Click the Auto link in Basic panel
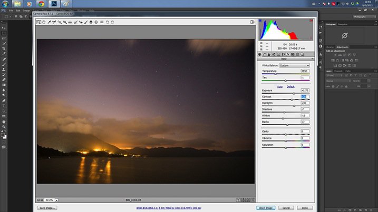Screen dimensions: 378x212 click(x=280, y=86)
